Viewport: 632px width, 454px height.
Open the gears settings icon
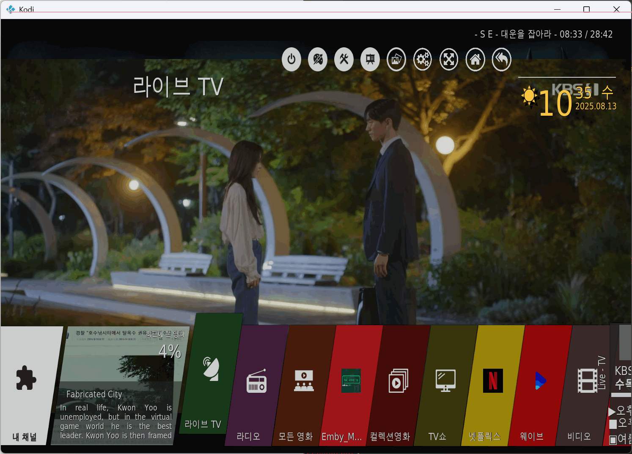423,60
